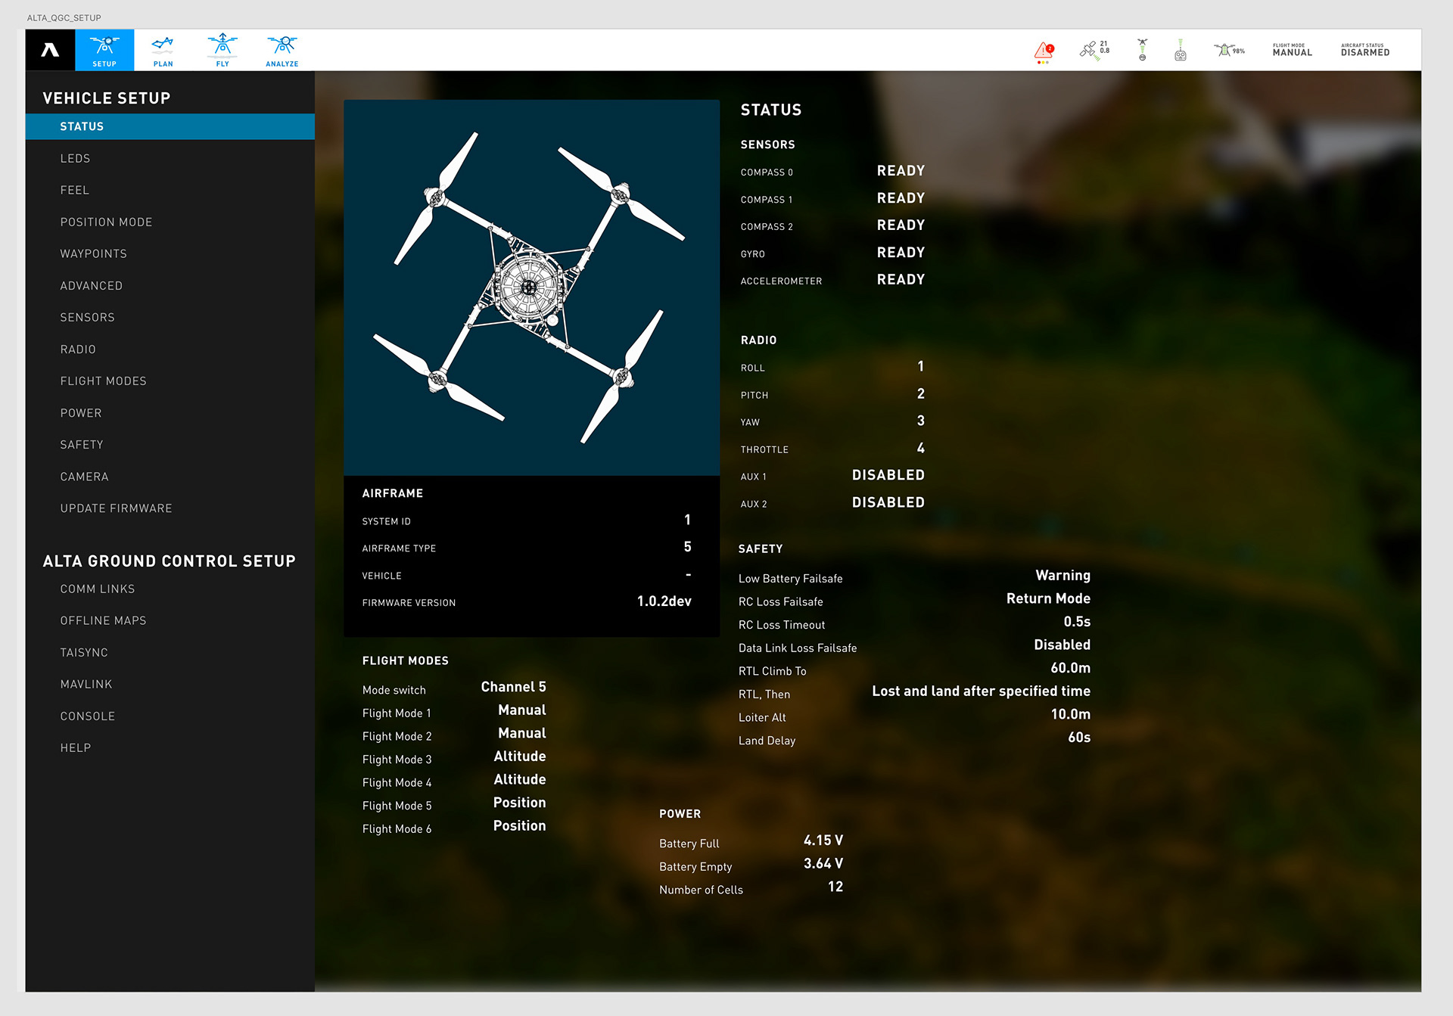Open the Setup view icon
The image size is (1453, 1016).
point(104,50)
